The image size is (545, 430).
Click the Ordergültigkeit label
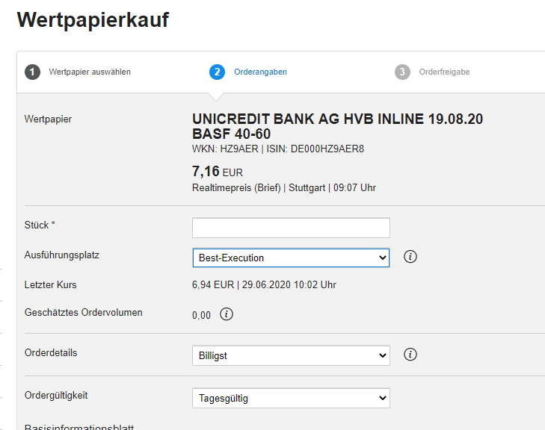tap(56, 396)
